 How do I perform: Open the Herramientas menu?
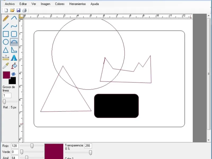point(78,4)
